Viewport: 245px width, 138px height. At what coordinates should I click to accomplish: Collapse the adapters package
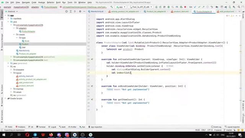coord(14,28)
